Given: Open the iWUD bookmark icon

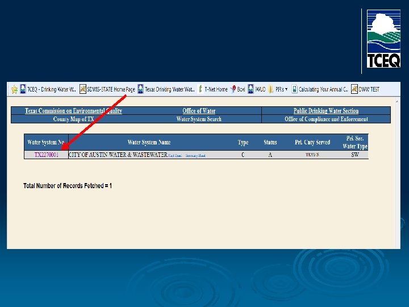Looking at the screenshot, I should (x=251, y=89).
